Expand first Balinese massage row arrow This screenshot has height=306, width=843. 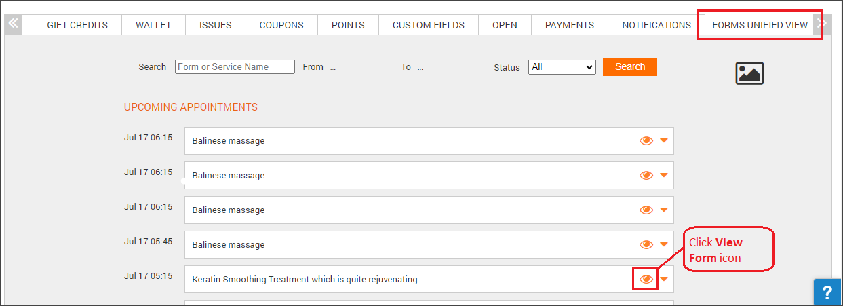click(664, 140)
